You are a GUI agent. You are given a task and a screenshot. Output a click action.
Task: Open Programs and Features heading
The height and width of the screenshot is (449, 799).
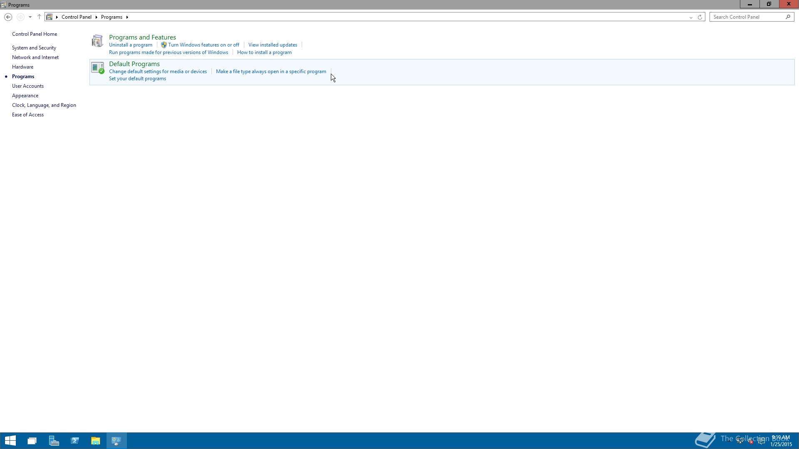(142, 37)
